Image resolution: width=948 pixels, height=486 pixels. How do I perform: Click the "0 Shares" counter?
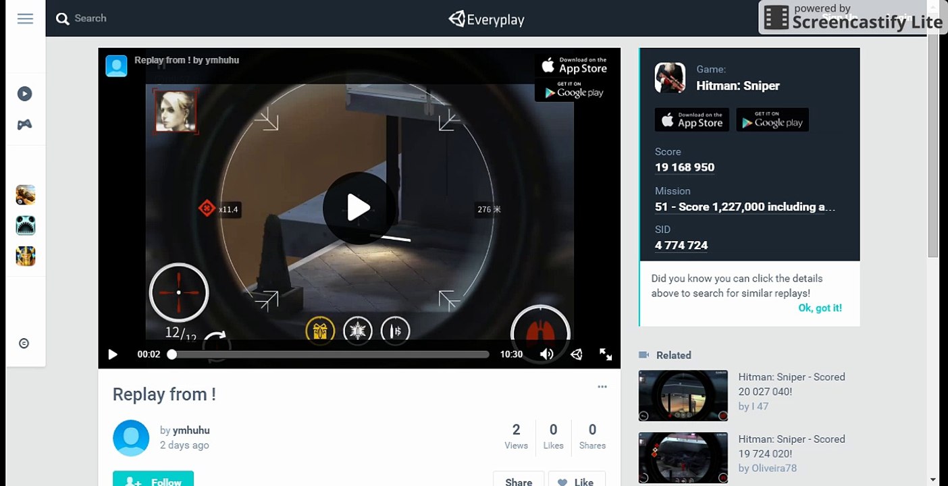pyautogui.click(x=592, y=436)
